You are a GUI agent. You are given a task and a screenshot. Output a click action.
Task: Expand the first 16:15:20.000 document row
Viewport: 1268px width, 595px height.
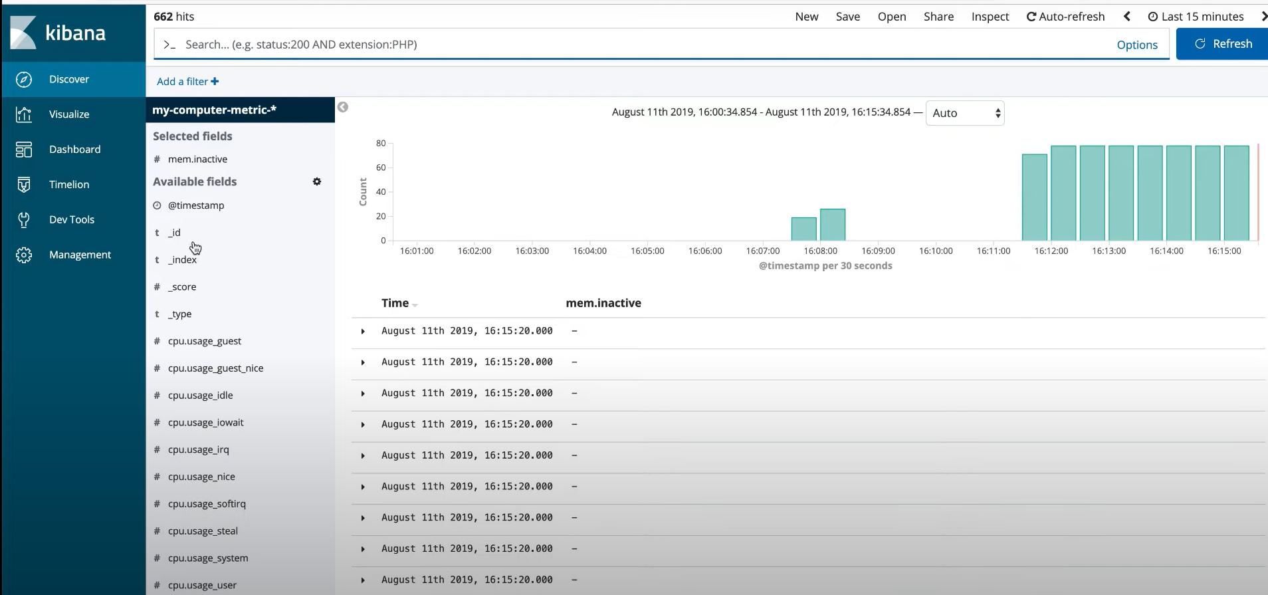363,331
